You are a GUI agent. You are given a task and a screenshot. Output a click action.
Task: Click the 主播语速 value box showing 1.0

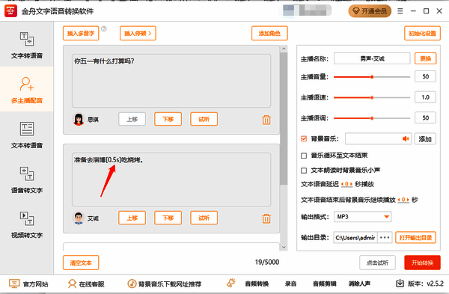point(426,97)
